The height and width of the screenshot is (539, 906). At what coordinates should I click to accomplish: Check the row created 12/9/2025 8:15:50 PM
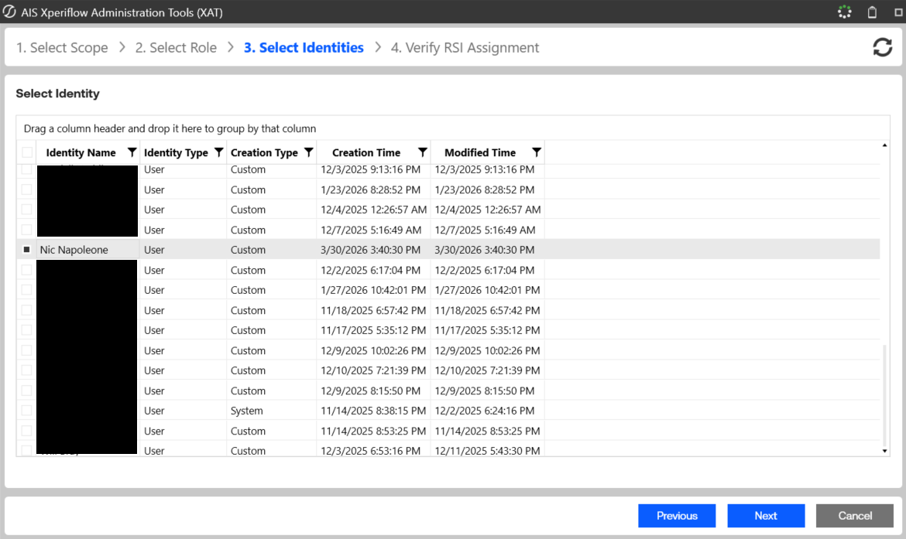click(26, 391)
